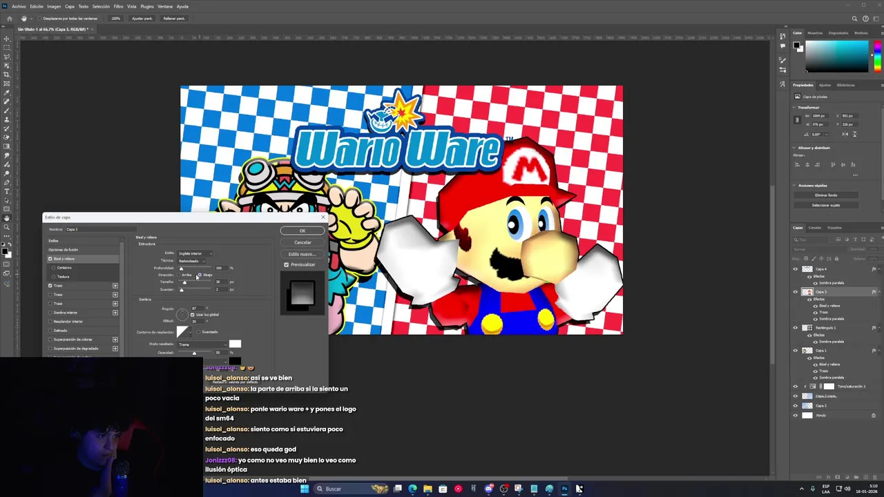Image resolution: width=884 pixels, height=497 pixels.
Task: Hide the Rectángulo 1 layer
Action: (x=795, y=328)
